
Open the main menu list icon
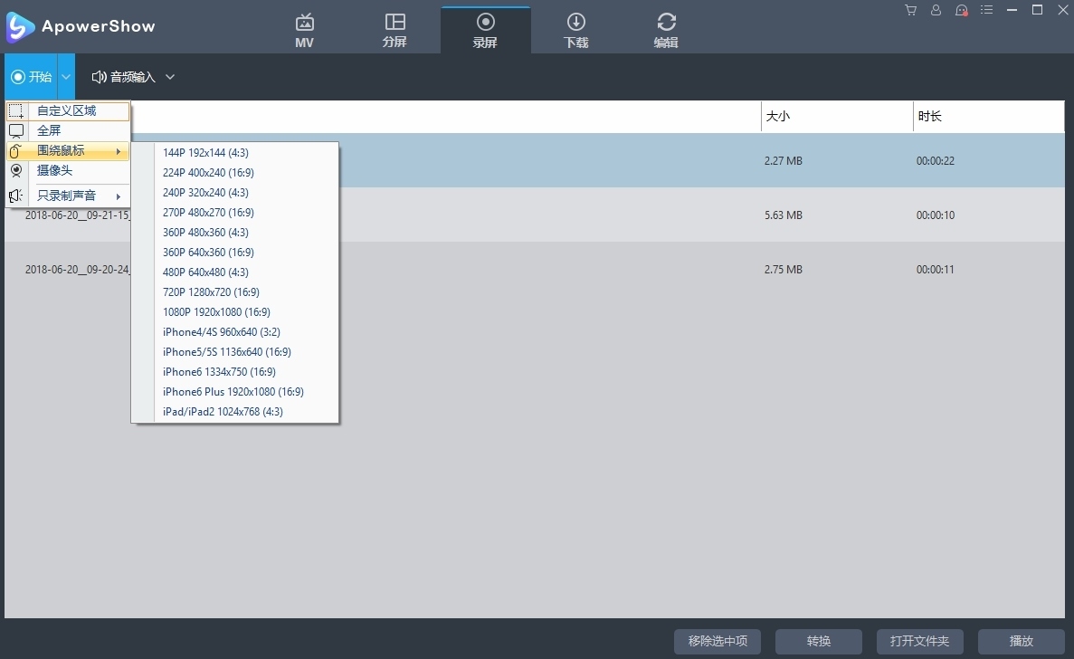coord(986,10)
